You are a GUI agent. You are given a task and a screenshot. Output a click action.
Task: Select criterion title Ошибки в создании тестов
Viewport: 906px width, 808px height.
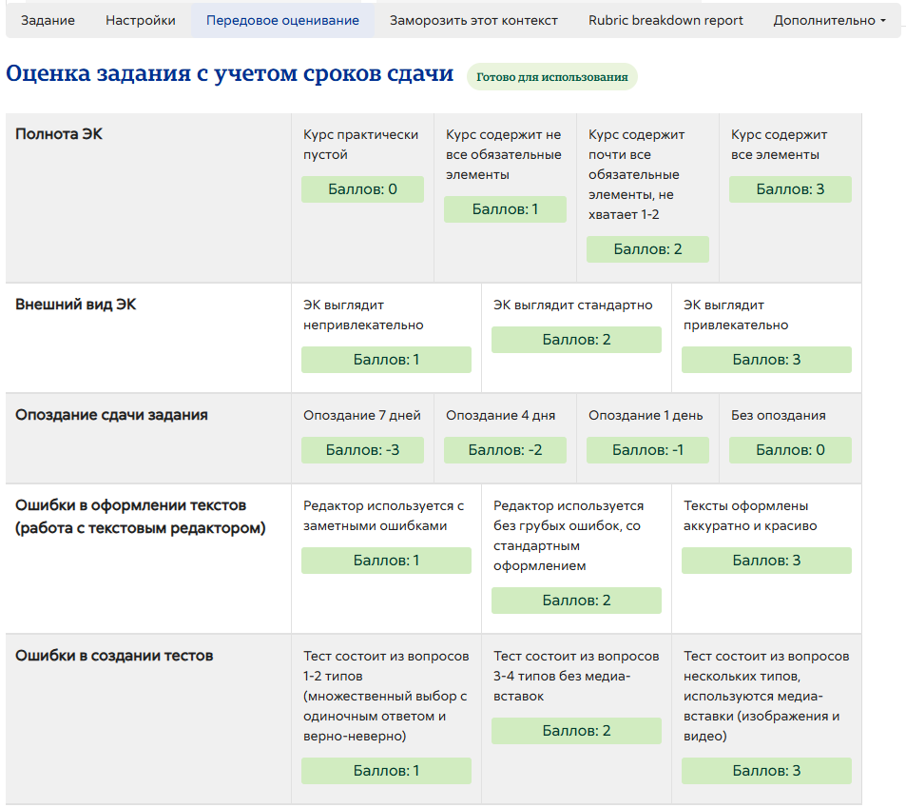click(114, 656)
